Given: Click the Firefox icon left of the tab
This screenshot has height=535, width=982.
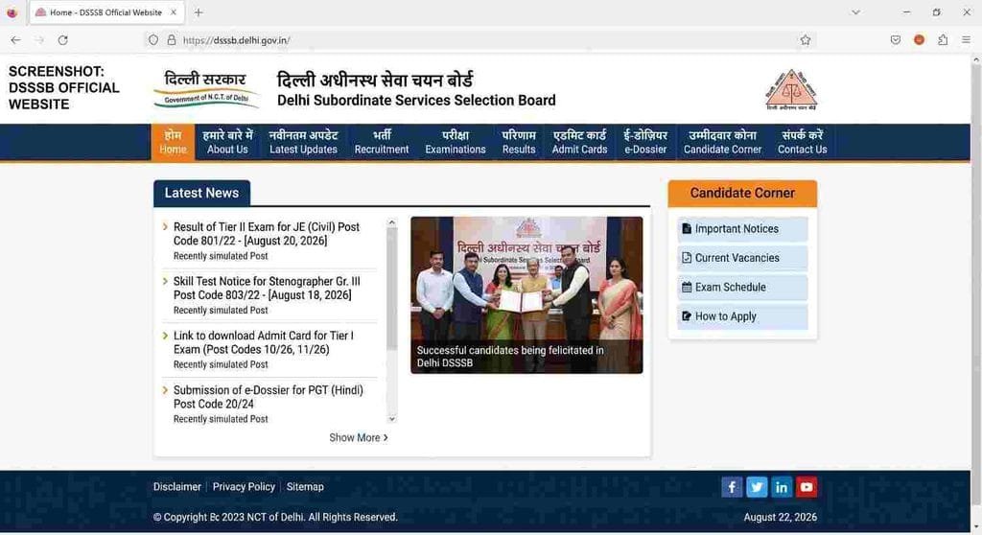Looking at the screenshot, I should point(12,12).
